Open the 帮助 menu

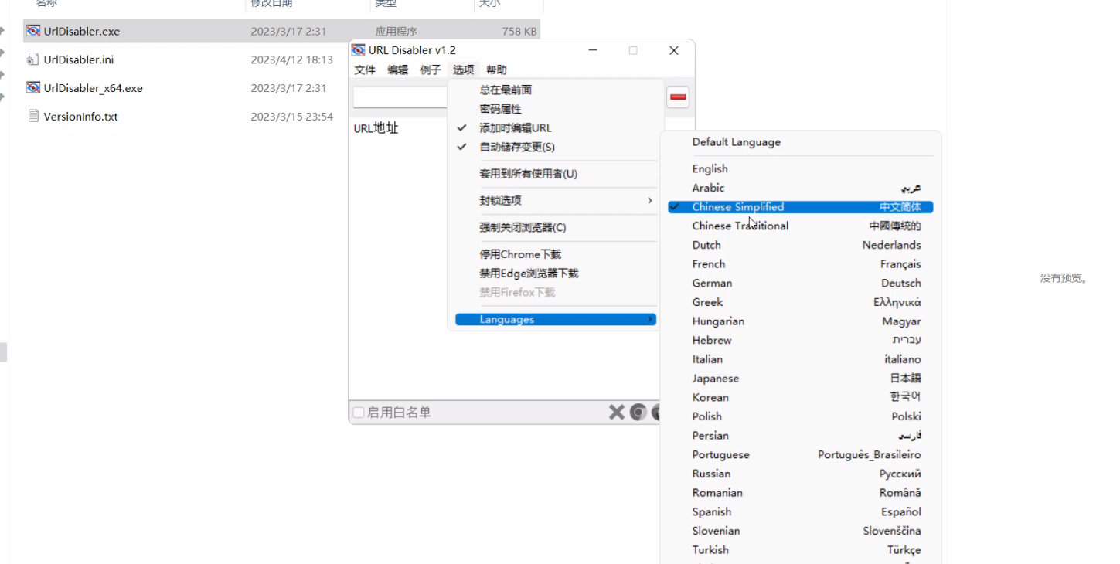pos(496,70)
